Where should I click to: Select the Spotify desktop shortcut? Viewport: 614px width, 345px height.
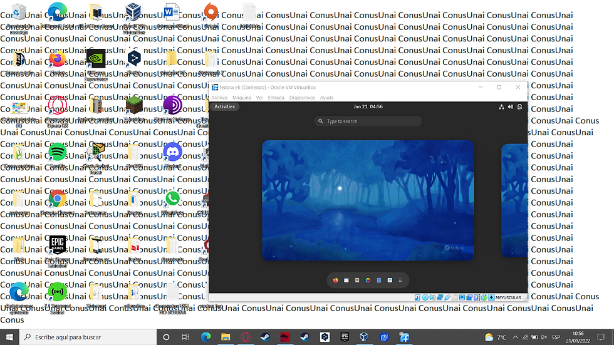click(x=58, y=155)
